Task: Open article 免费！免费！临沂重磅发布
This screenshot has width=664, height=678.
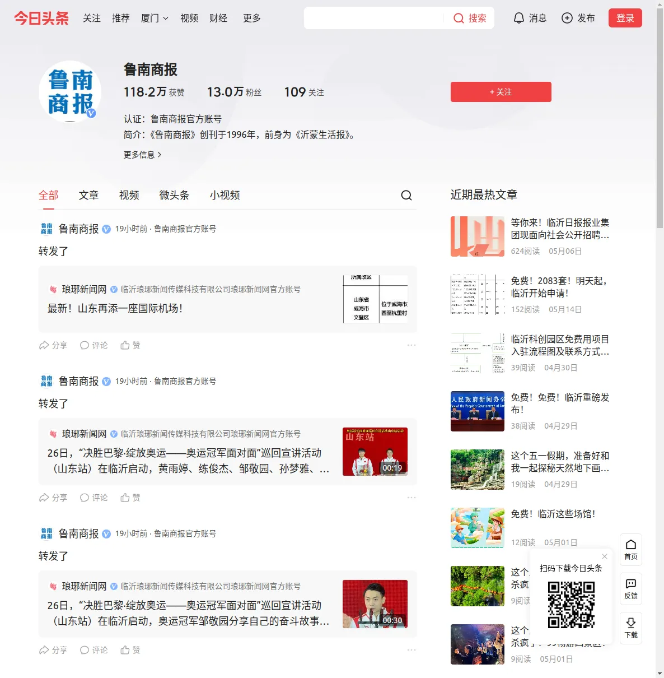Action: (x=560, y=403)
